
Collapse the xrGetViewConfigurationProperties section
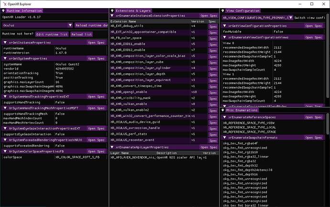click(x=225, y=26)
